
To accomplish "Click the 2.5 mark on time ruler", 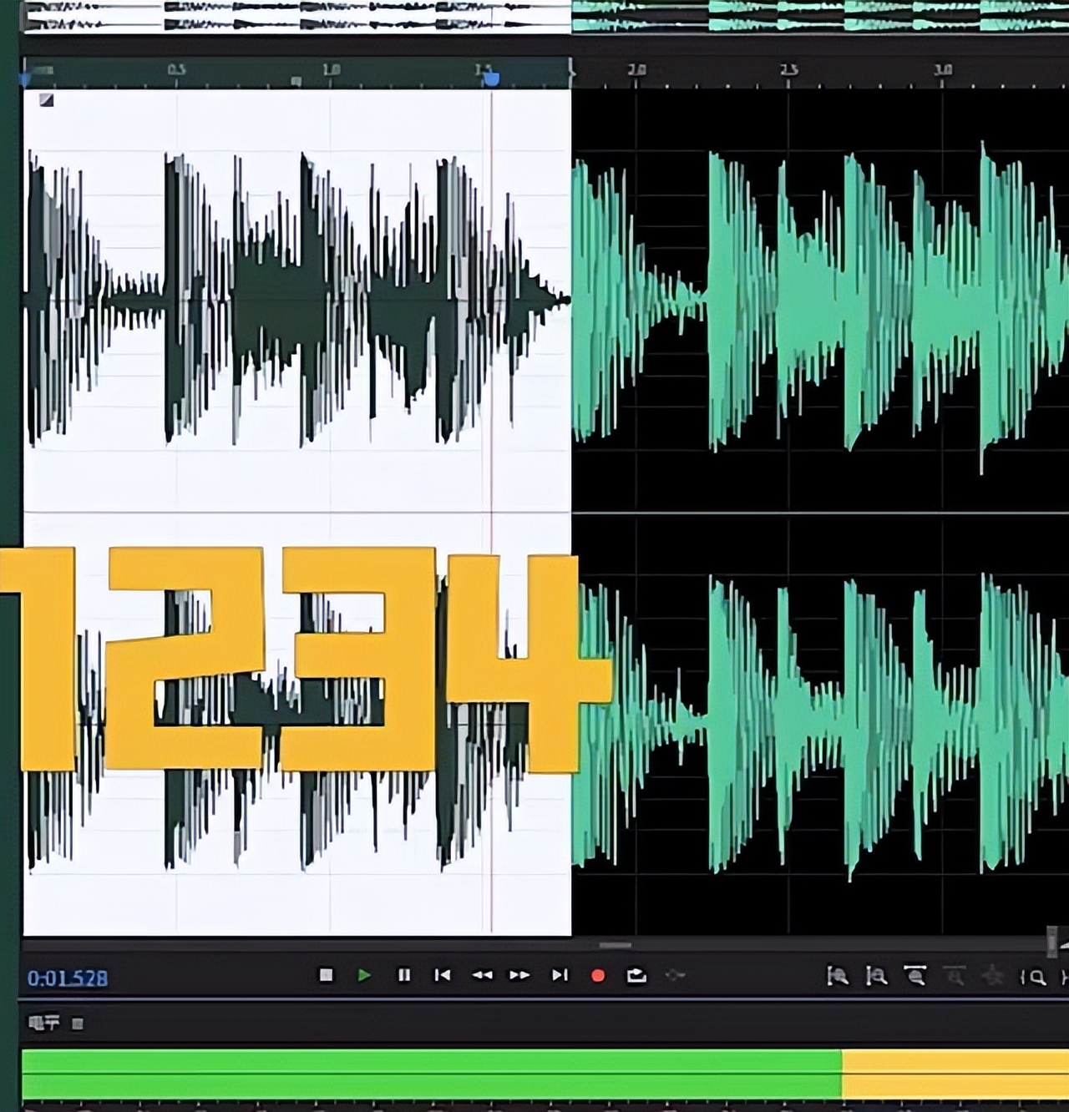I will click(x=788, y=70).
